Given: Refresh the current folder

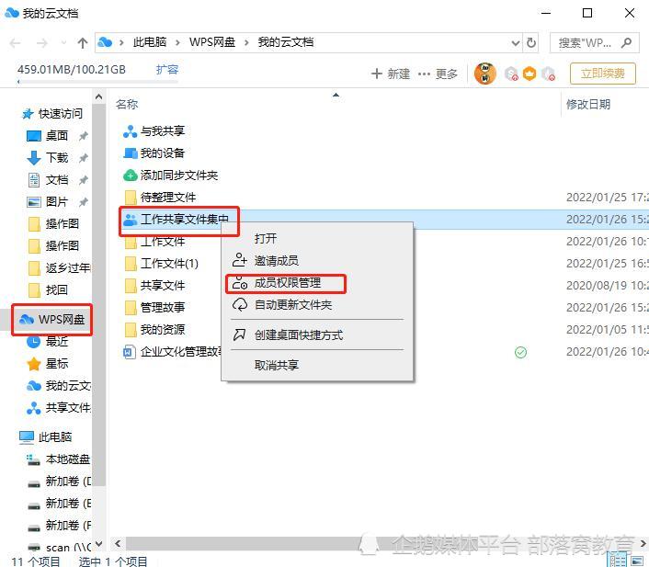Looking at the screenshot, I should click(531, 42).
